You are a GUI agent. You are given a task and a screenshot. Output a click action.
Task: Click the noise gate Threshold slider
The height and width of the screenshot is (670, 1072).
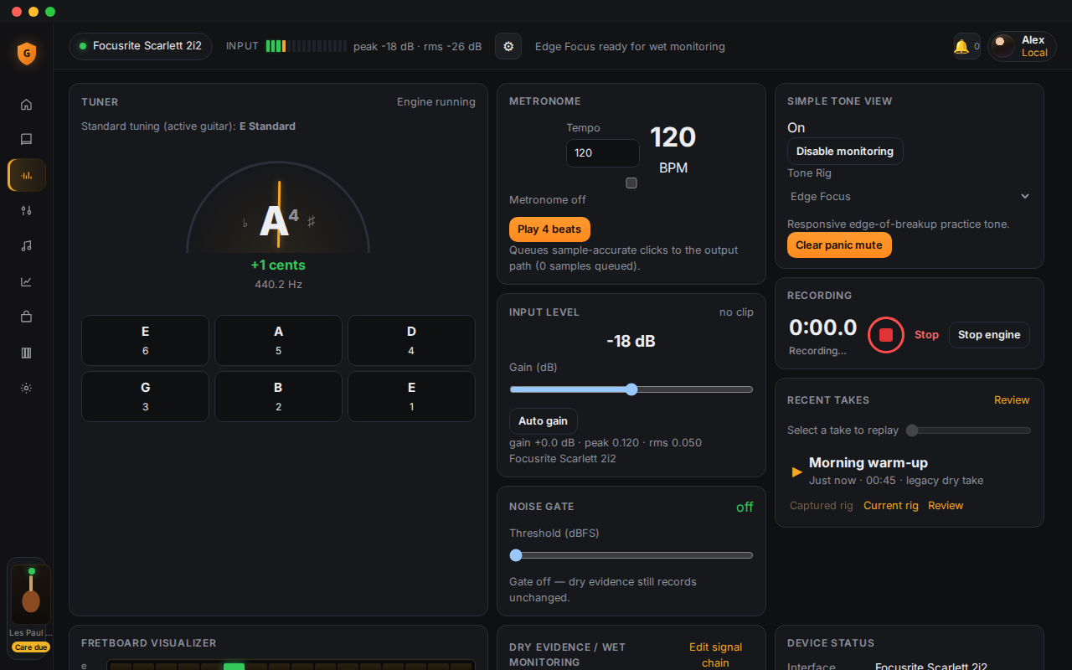click(631, 555)
